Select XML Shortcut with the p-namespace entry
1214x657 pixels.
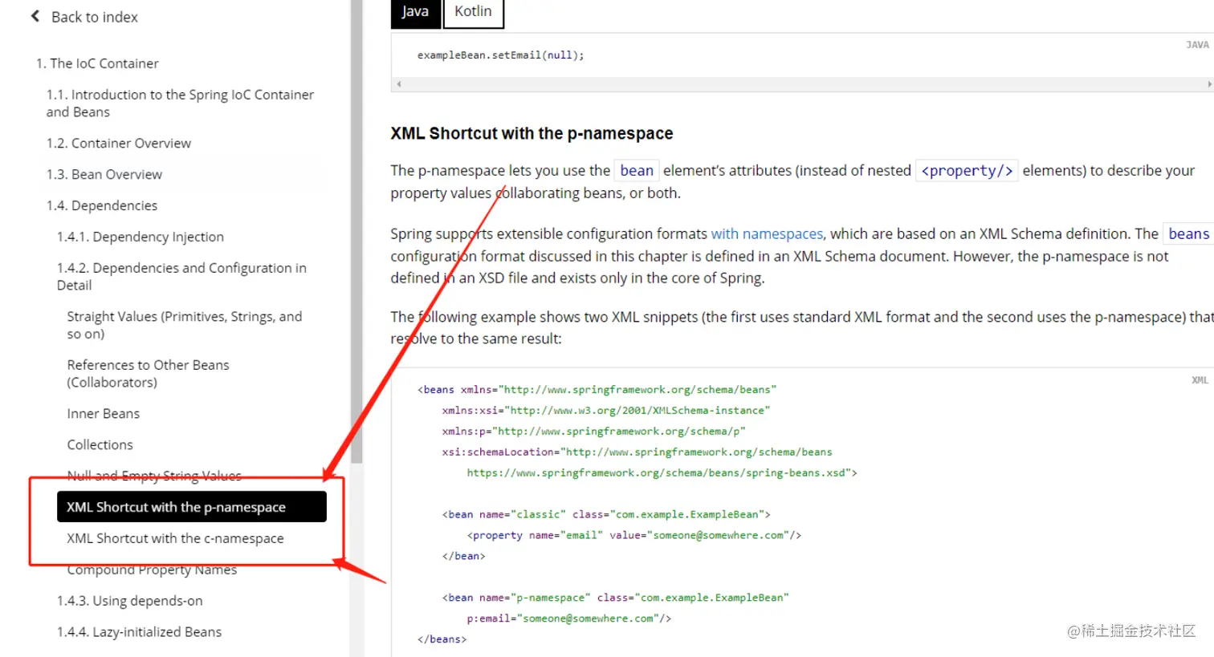tap(192, 507)
